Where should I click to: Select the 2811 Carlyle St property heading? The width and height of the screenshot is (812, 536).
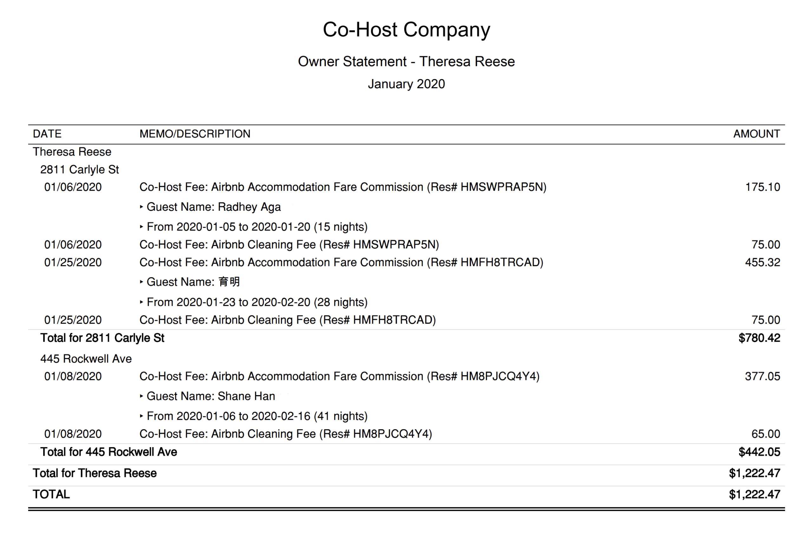click(x=79, y=169)
